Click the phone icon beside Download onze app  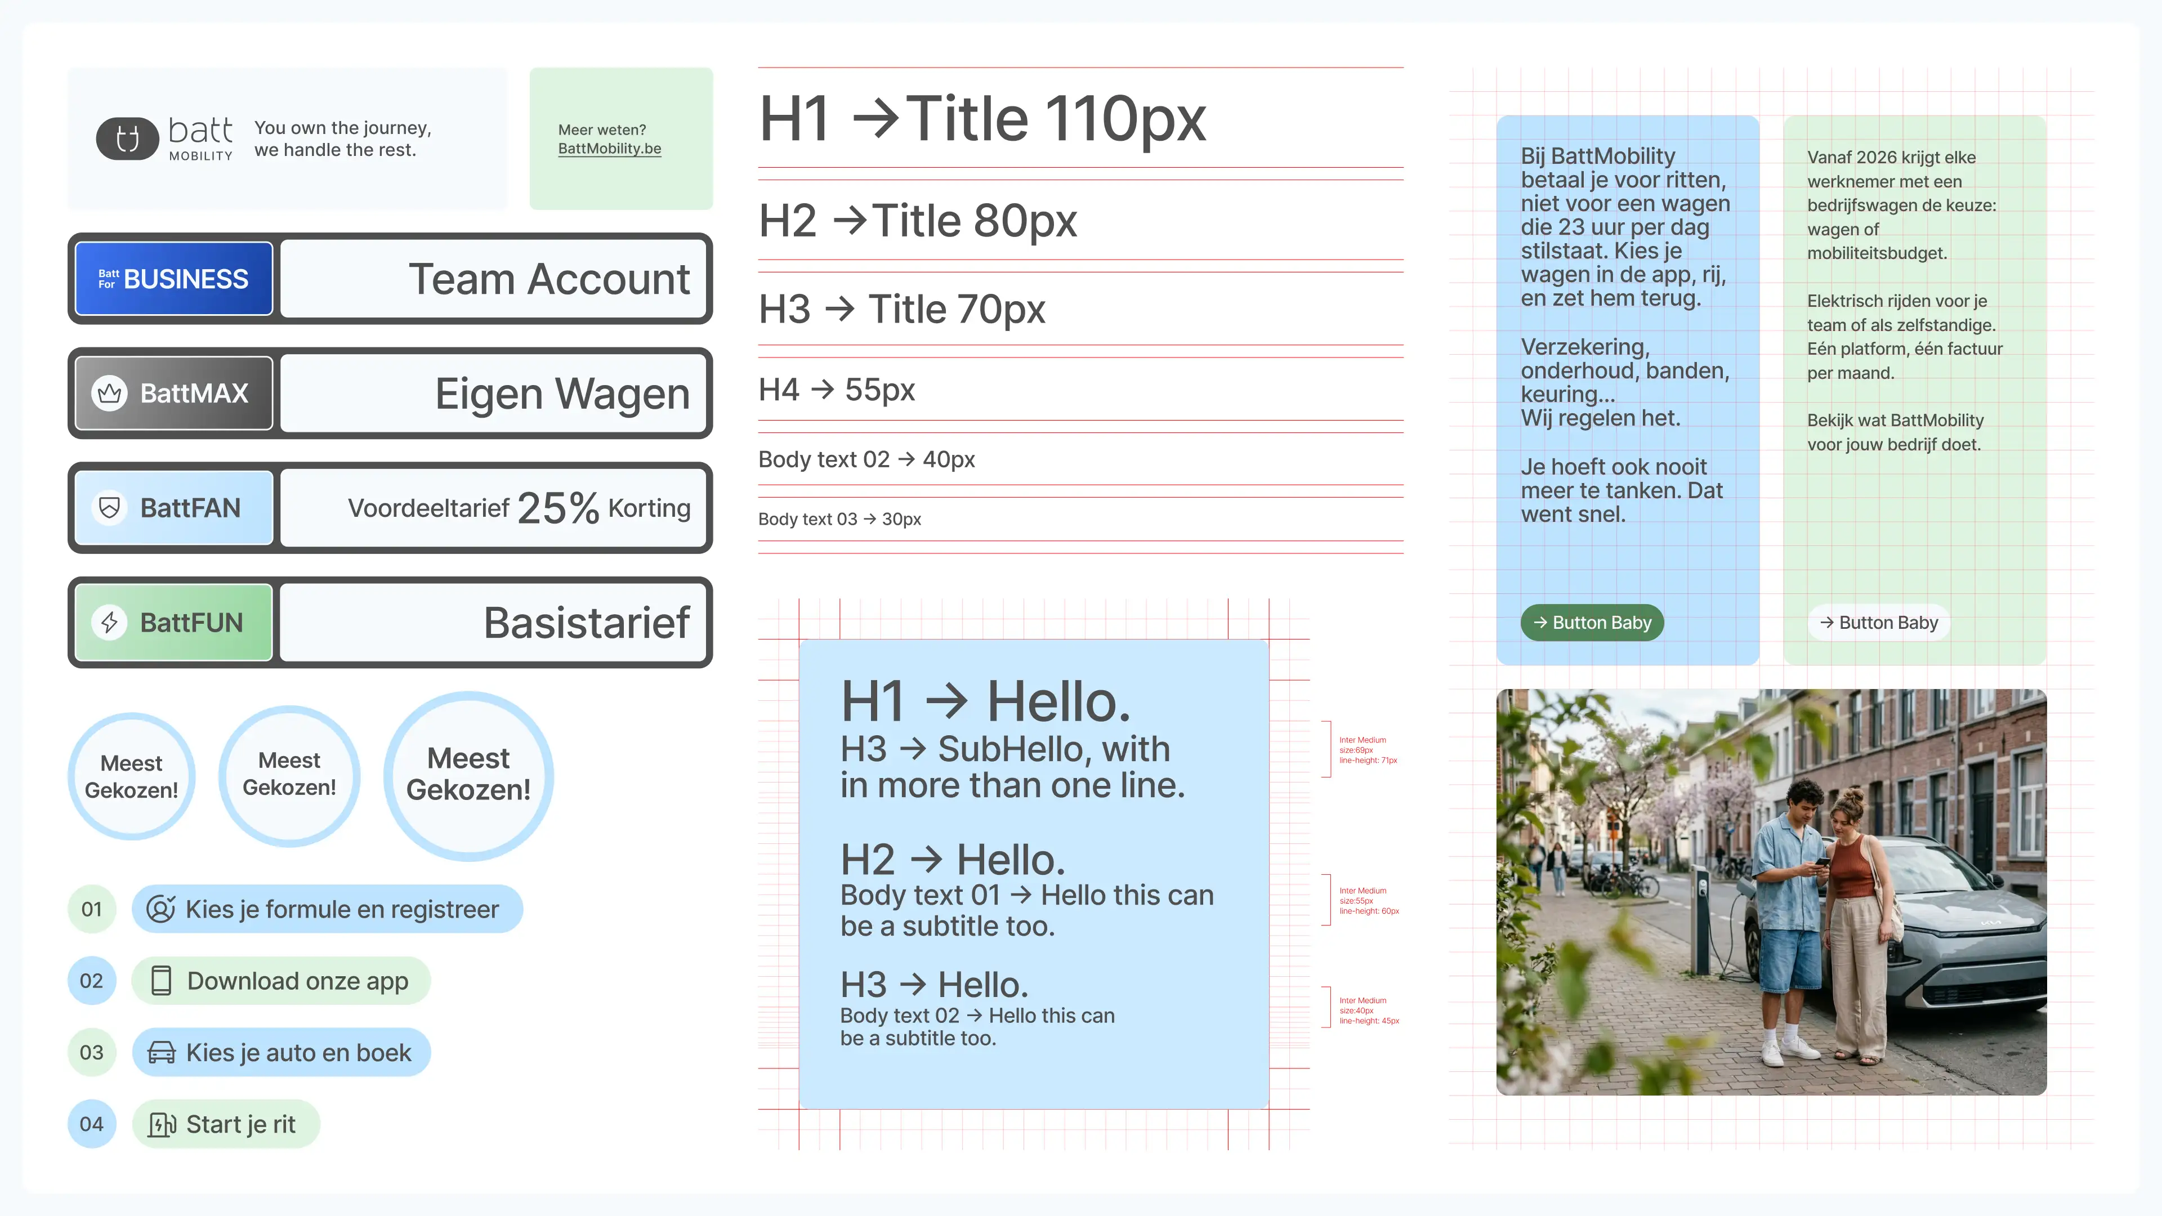161,981
